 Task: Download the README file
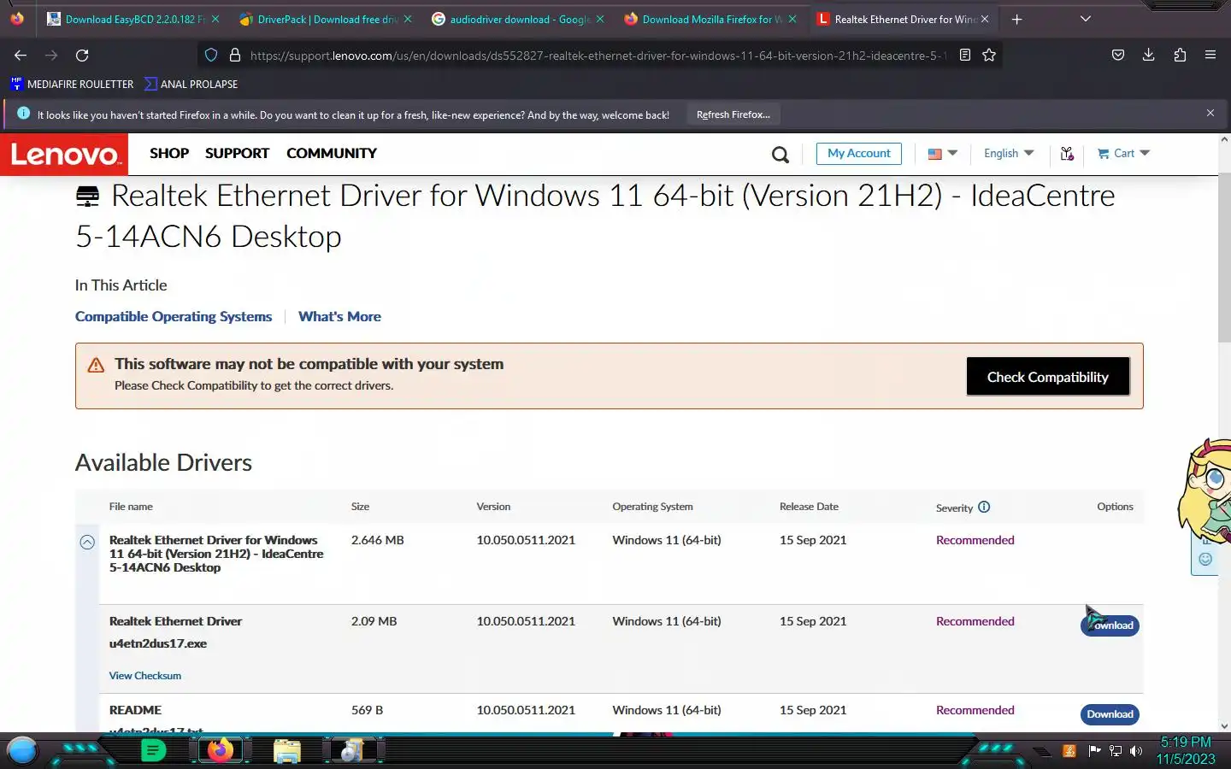pyautogui.click(x=1110, y=714)
